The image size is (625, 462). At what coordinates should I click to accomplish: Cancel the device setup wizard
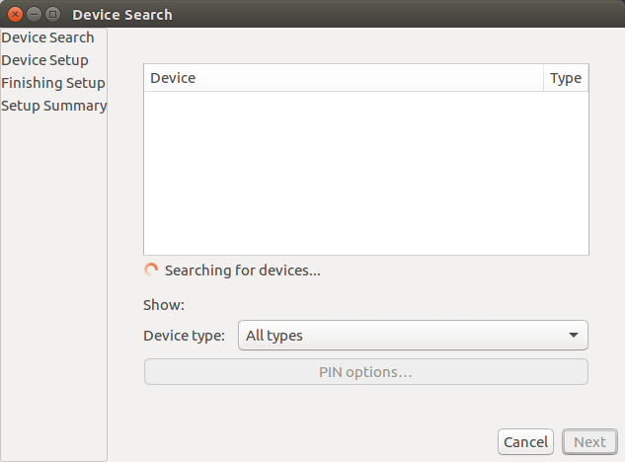525,442
